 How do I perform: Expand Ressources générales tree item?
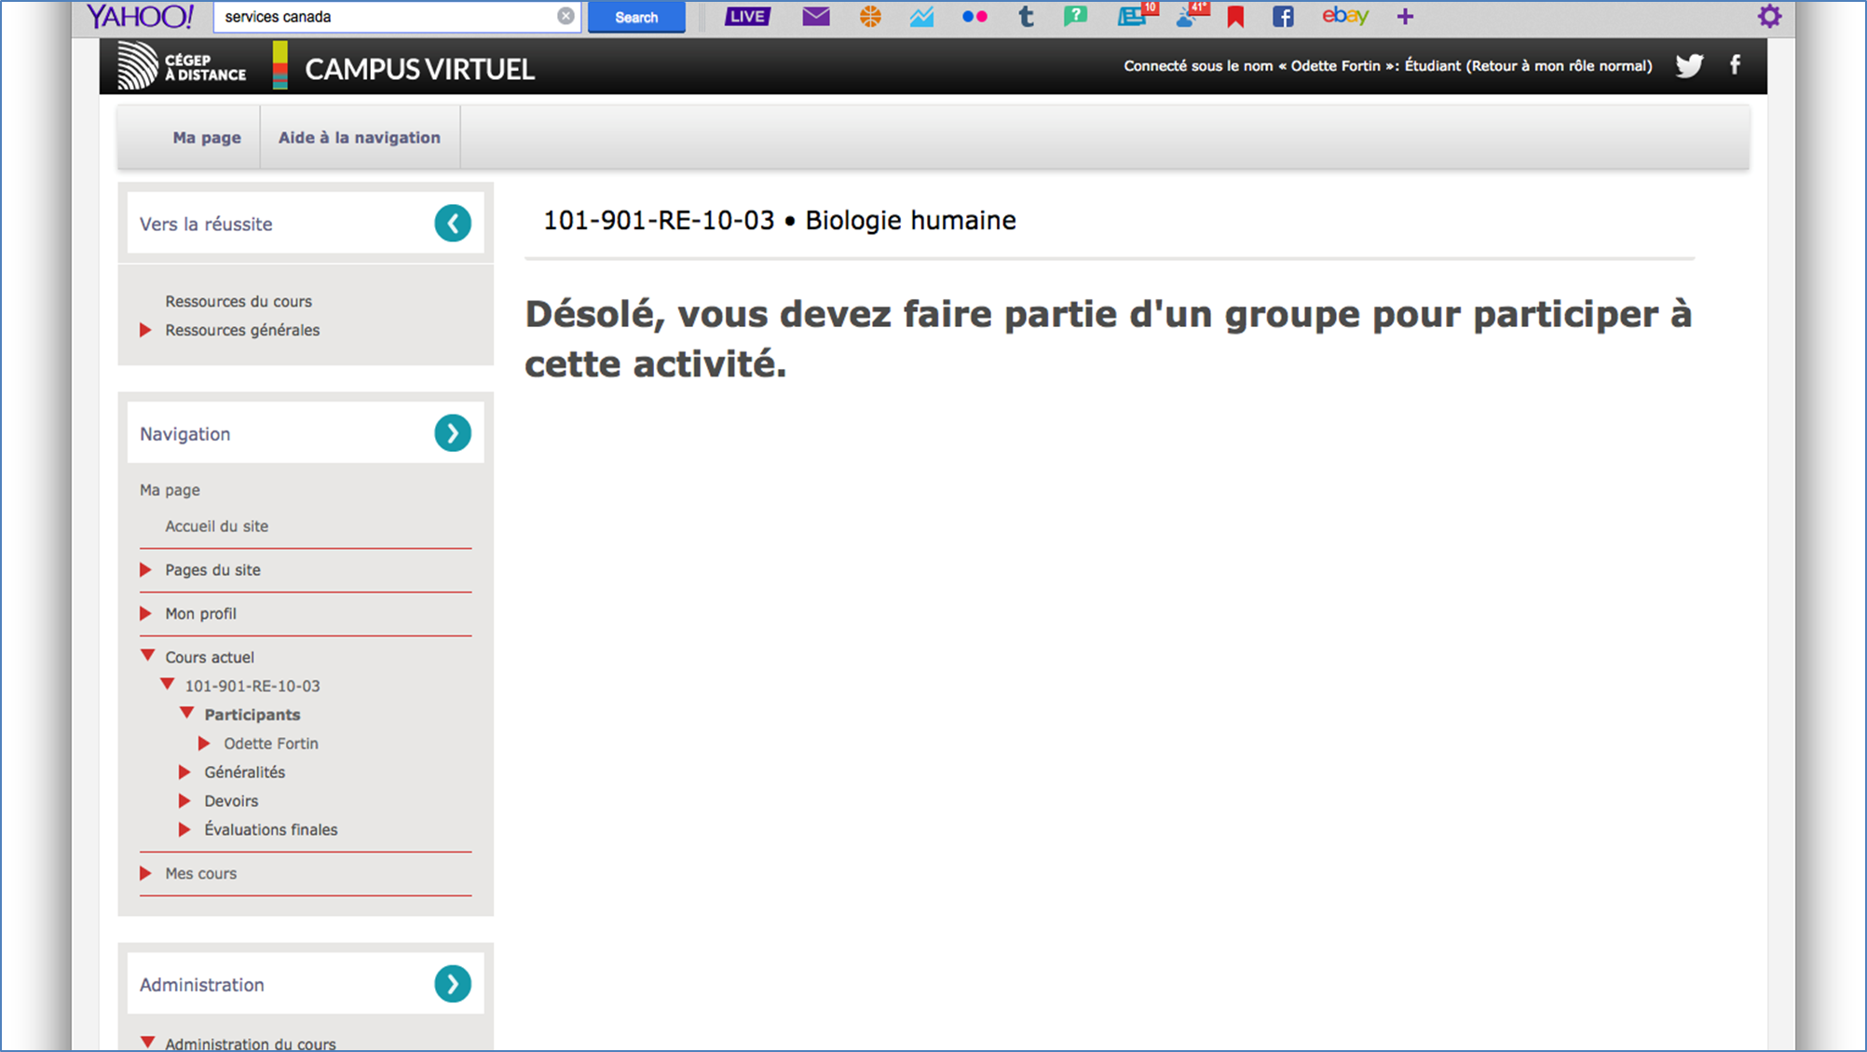point(145,330)
